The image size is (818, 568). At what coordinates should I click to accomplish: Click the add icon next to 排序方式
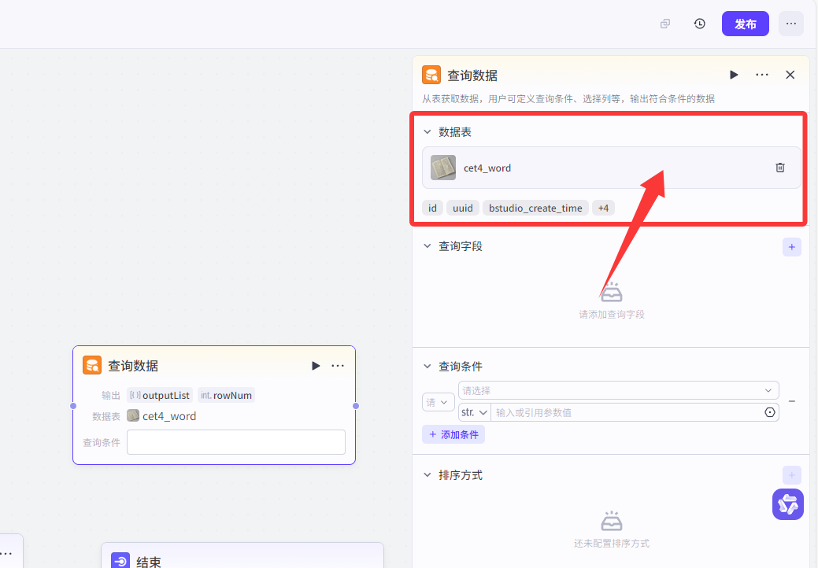point(791,474)
